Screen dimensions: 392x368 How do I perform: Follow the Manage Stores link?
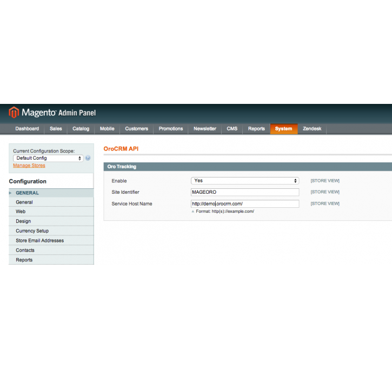[x=29, y=166]
